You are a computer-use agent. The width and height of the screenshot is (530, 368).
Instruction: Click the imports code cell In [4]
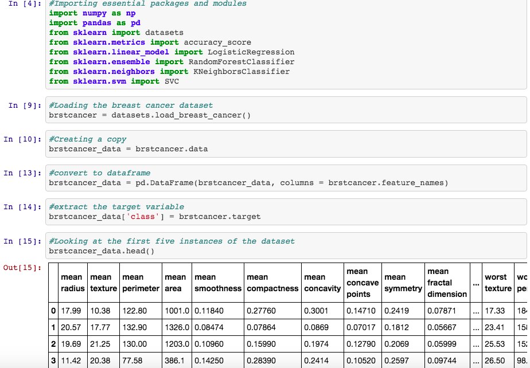[x=286, y=44]
